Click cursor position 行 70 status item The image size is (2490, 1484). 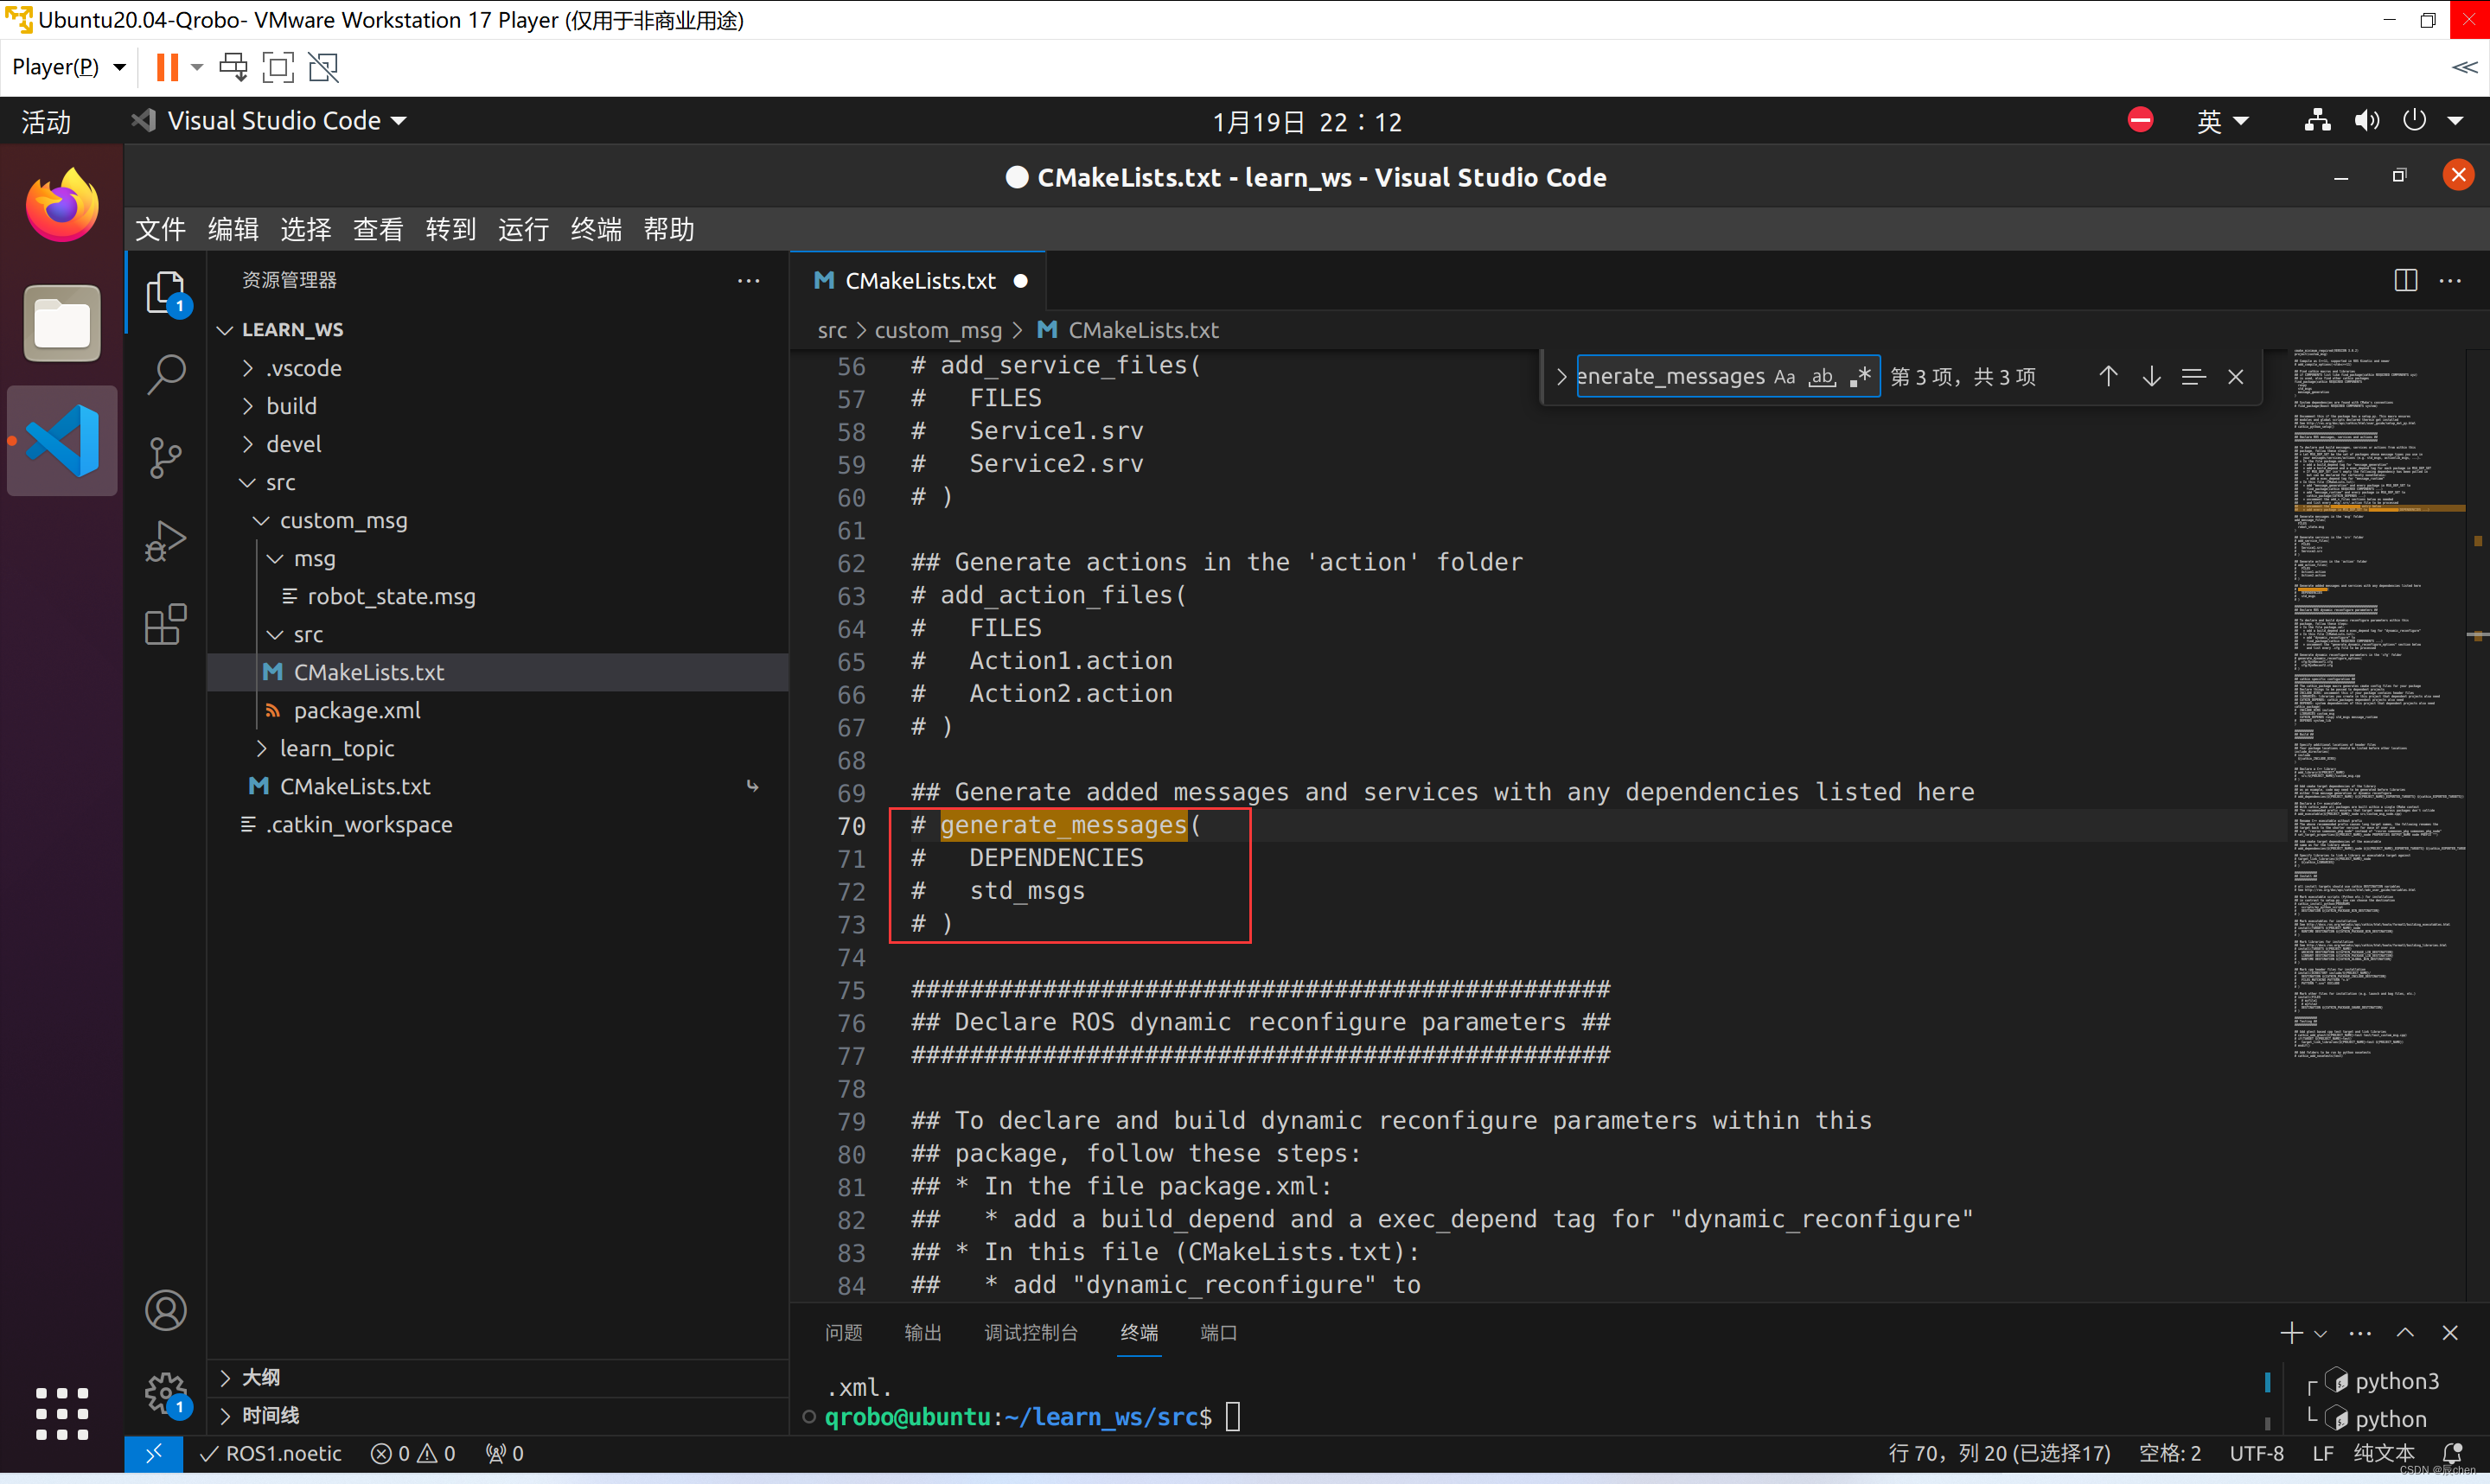(x=1999, y=1453)
